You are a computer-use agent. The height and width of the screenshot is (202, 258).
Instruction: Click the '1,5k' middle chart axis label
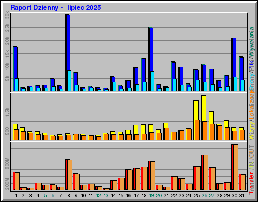click(x=7, y=112)
